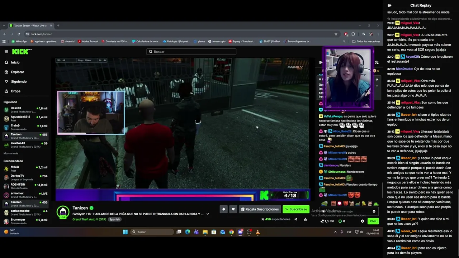459x258 pixels.
Task: Open the apps grid in bookmarks bar
Action: [x=4, y=42]
